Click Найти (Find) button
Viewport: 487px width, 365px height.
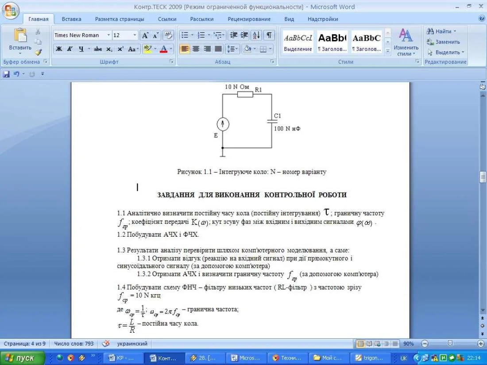[x=441, y=31]
